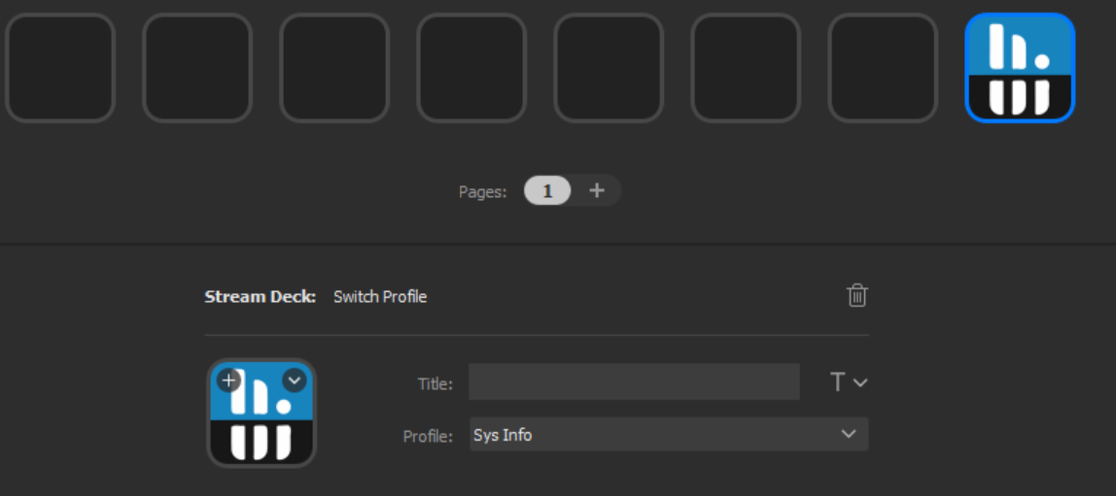Switch to page 1
The image size is (1116, 496).
547,190
